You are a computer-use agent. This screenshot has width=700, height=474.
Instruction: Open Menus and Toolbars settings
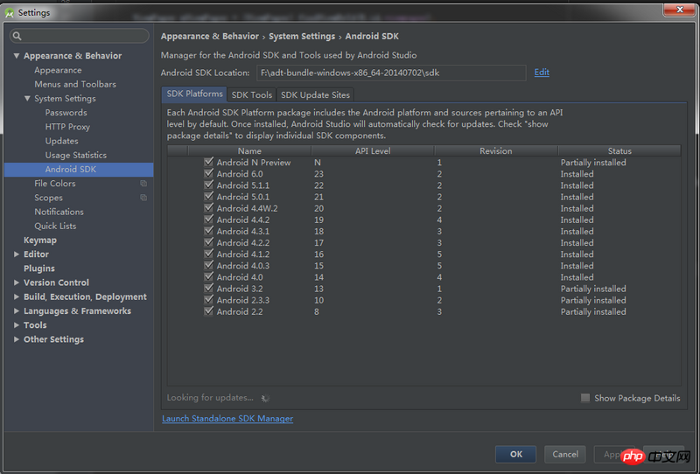pos(75,84)
